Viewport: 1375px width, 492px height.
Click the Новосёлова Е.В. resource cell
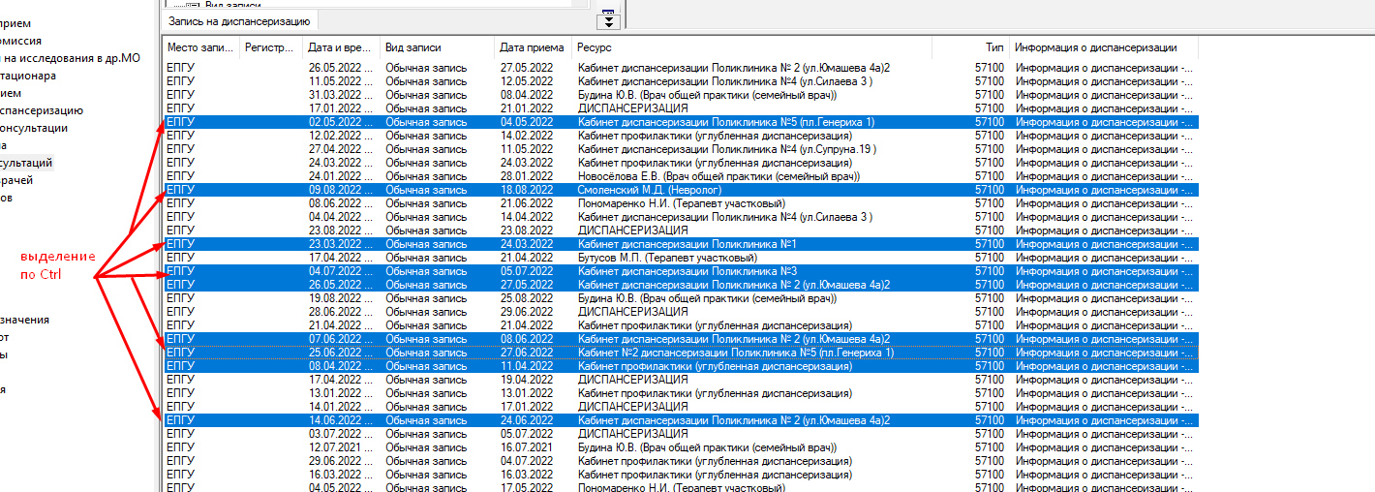pos(718,176)
